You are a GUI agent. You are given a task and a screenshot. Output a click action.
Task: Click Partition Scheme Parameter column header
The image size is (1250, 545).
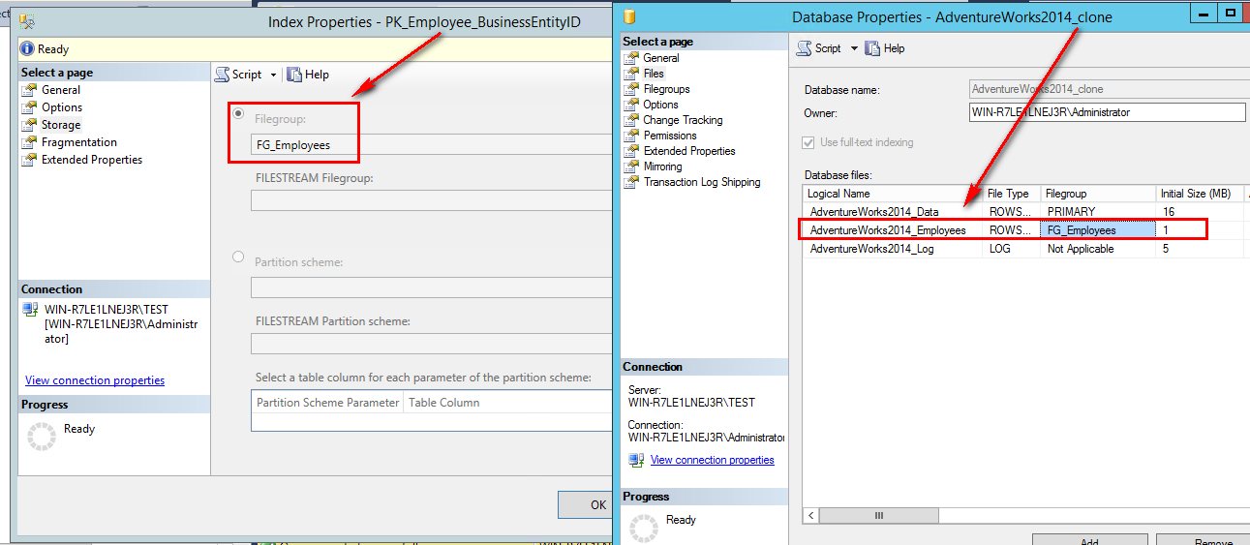tap(327, 403)
